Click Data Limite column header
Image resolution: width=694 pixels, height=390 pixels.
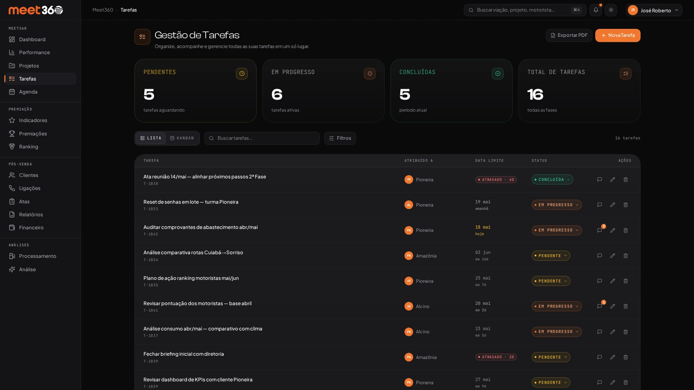[x=489, y=161]
